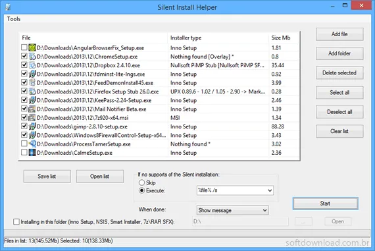This screenshot has width=375, height=251.
Task: Click the FeedDemonInstall45.exe file icon
Action: (32, 82)
